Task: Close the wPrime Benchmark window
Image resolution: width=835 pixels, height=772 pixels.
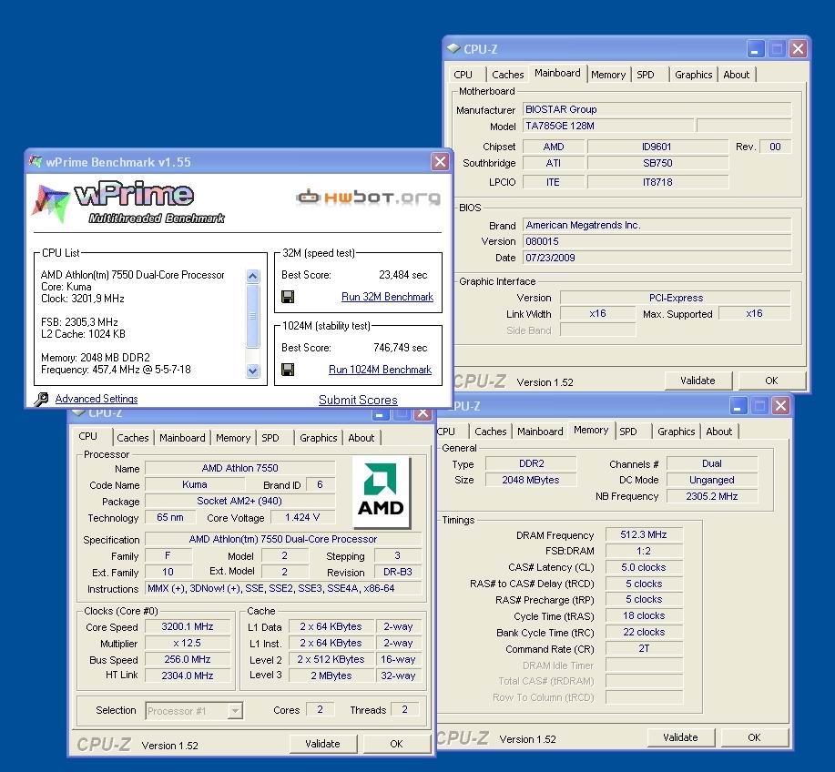Action: coord(440,161)
